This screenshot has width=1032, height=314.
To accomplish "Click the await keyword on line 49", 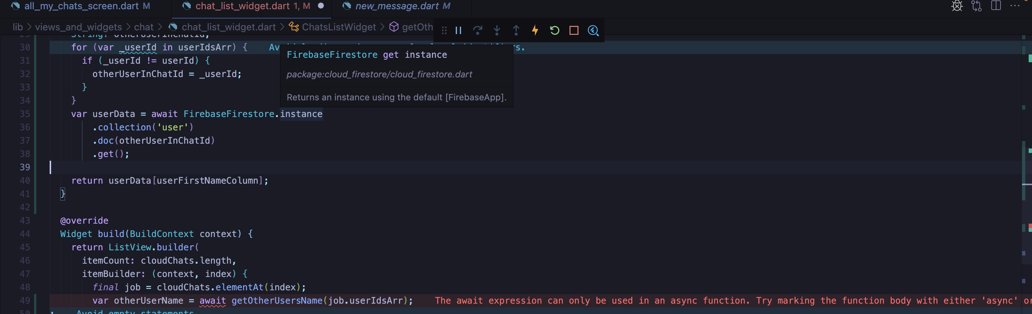I will (212, 301).
